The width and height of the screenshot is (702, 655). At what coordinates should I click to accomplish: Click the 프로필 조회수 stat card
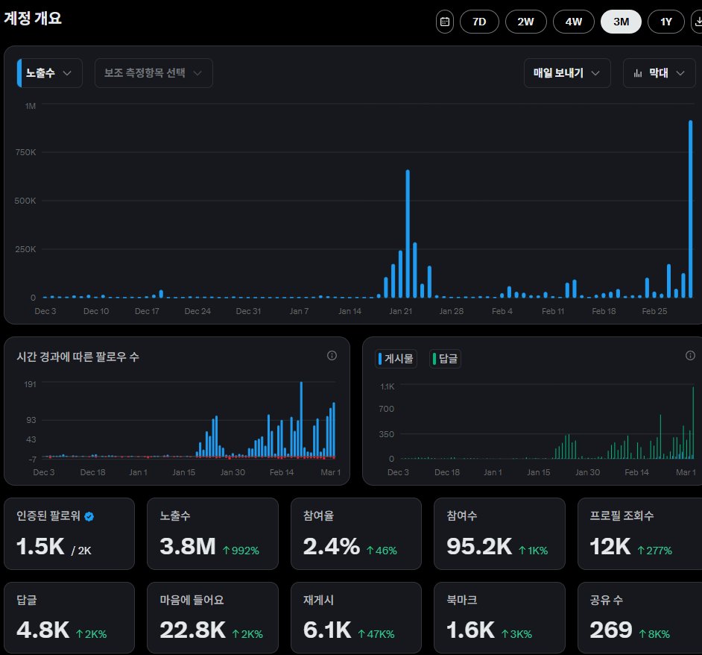(639, 533)
